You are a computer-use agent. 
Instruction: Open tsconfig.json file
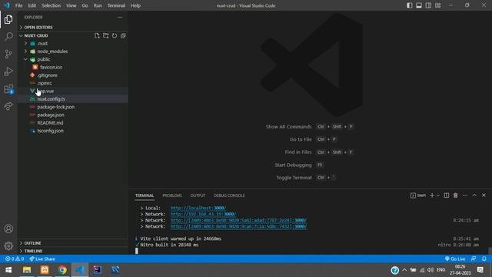click(x=72, y=131)
